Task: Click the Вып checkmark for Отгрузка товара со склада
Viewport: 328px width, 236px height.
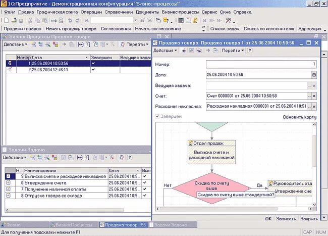Action: 144,196
